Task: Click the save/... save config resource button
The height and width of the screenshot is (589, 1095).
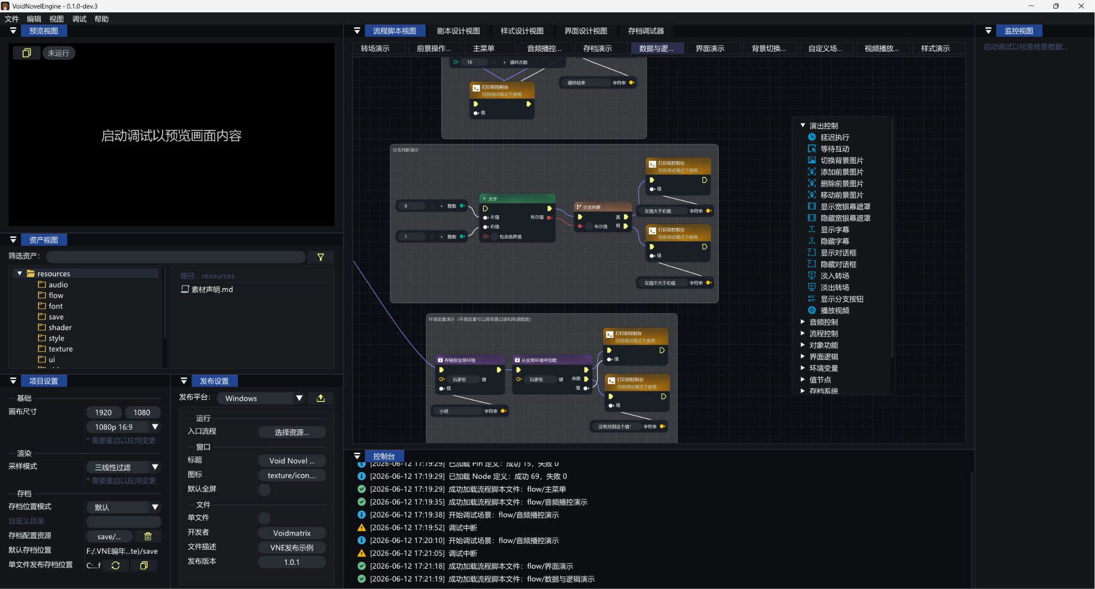Action: coord(109,537)
